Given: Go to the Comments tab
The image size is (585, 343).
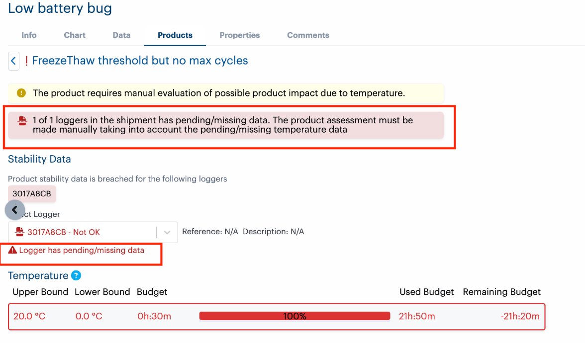Looking at the screenshot, I should pyautogui.click(x=308, y=35).
